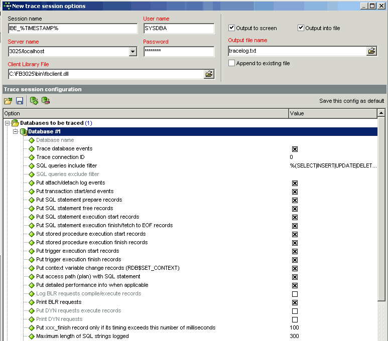Uncheck Put trigger execution start records

[x=295, y=251]
